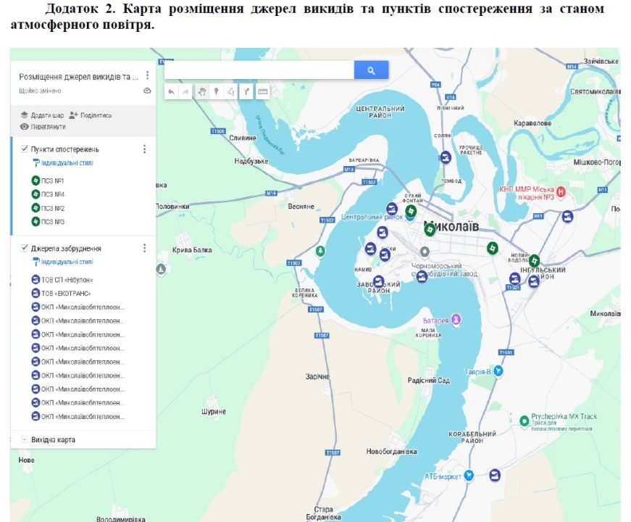
Task: Toggle the 'Джерела забруднення' layer checkbox
Action: tap(24, 248)
